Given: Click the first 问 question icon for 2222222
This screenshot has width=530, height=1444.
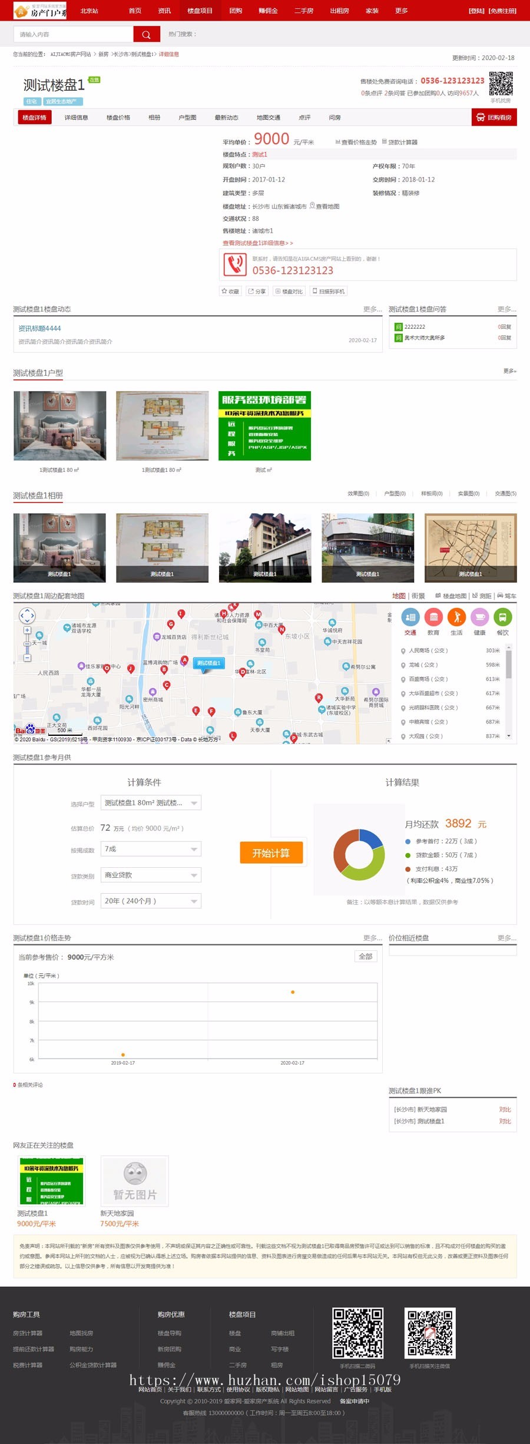Looking at the screenshot, I should pos(398,326).
